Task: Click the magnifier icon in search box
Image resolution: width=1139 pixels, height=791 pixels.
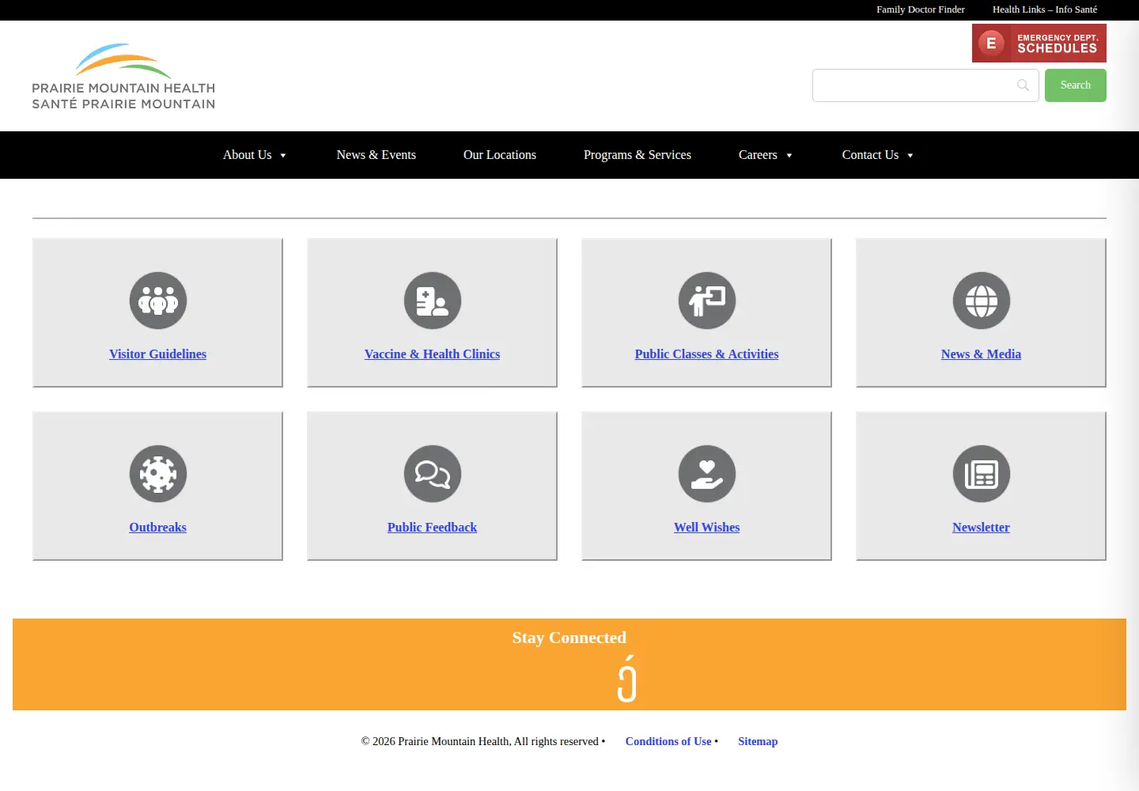Action: point(1023,85)
